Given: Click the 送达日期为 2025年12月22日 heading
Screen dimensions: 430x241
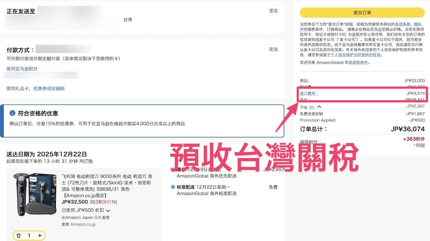Looking at the screenshot, I should [x=47, y=154].
